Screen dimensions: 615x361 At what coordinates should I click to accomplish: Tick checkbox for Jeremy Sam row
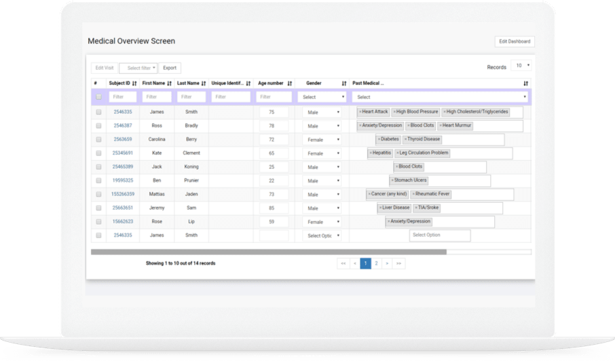[99, 208]
